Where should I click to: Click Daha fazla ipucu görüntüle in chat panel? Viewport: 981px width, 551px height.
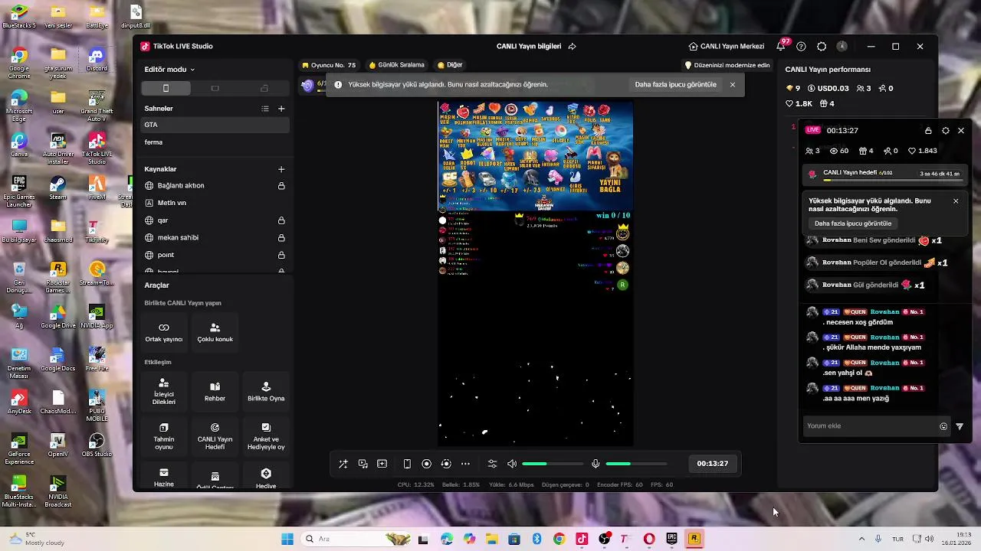tap(853, 223)
